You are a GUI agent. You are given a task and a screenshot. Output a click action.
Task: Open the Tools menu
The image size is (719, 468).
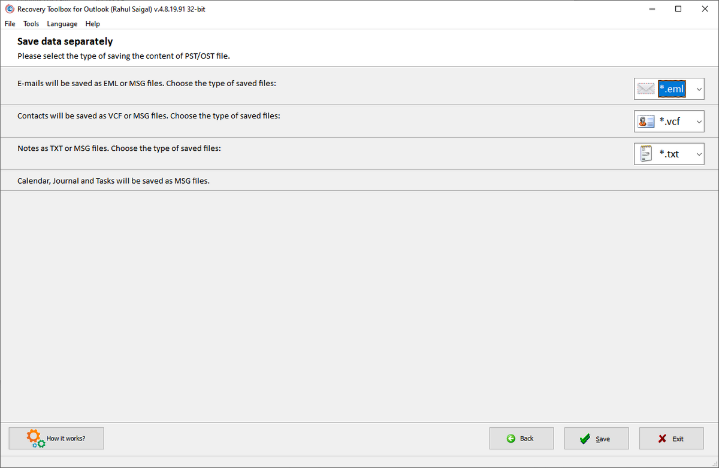pyautogui.click(x=31, y=24)
